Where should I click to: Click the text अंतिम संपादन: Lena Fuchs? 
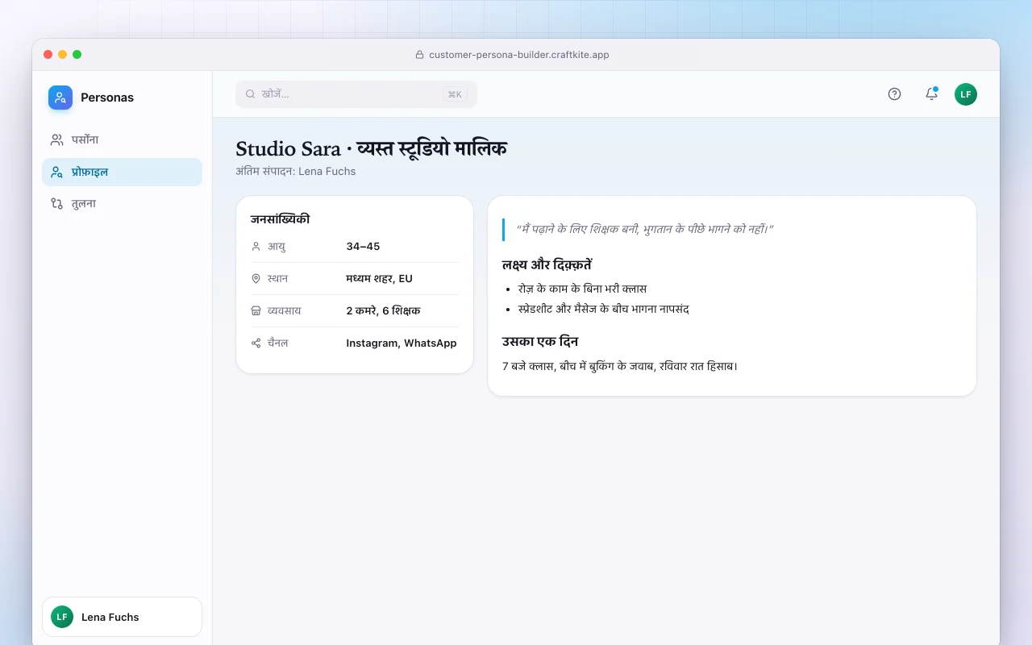(296, 171)
